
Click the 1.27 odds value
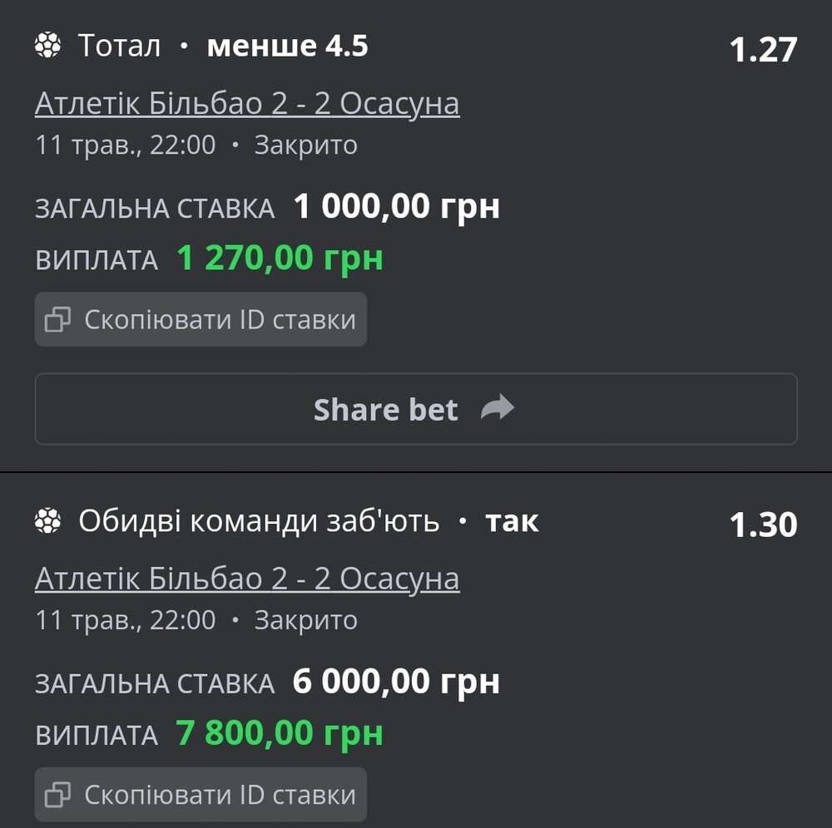point(763,50)
